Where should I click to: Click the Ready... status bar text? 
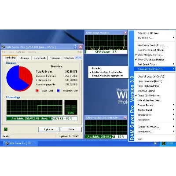click(x=7, y=136)
